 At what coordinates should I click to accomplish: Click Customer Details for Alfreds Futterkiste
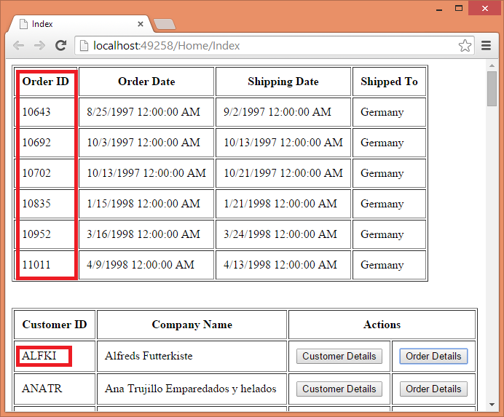click(339, 357)
